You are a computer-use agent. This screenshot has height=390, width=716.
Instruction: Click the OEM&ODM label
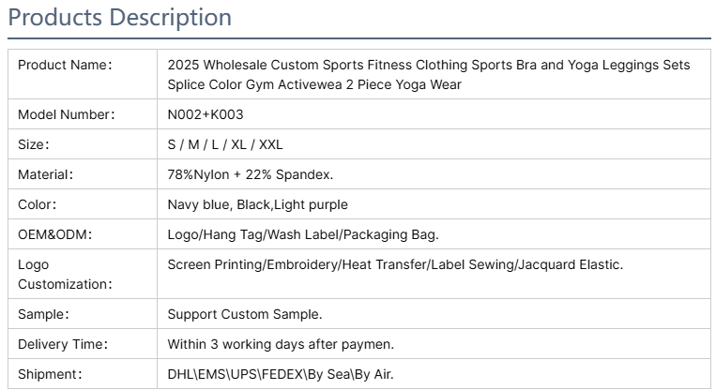click(x=54, y=234)
